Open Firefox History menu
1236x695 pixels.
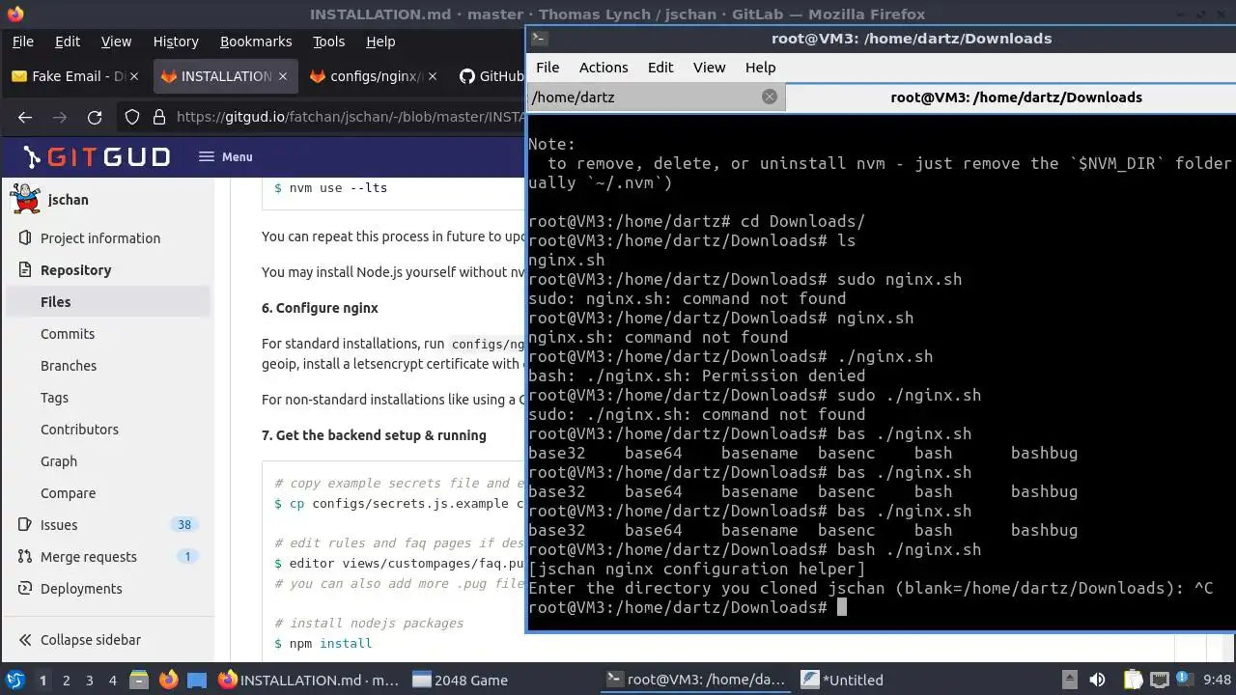point(176,42)
